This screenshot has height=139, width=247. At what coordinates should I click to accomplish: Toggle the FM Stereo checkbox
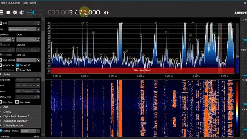[x=1, y=55]
